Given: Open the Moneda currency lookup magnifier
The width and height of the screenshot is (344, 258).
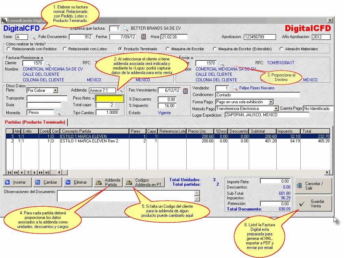Looking at the screenshot, I should pyautogui.click(x=58, y=113).
